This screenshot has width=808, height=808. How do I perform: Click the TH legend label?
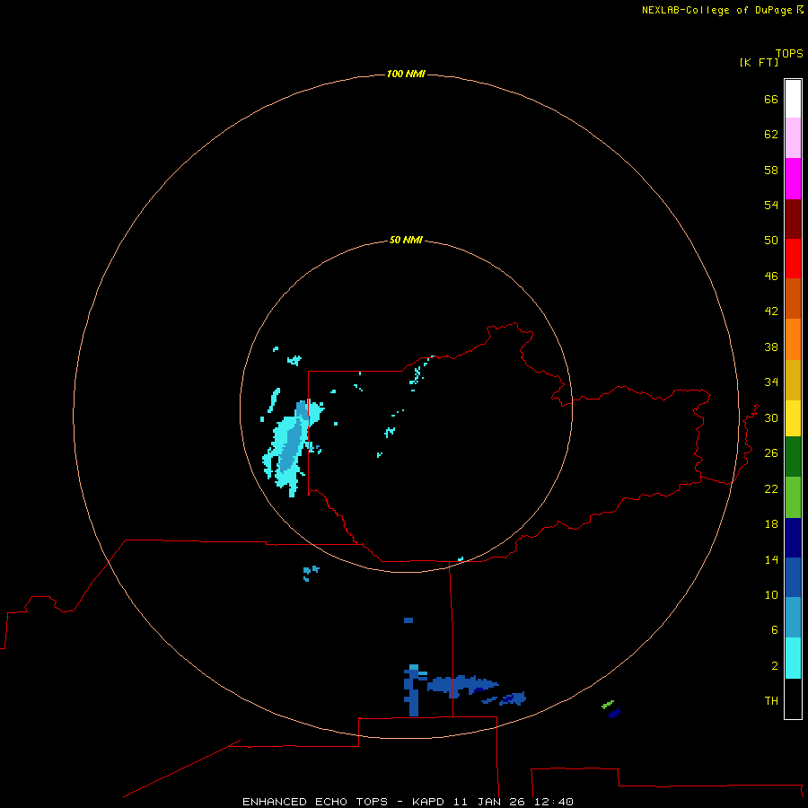pos(771,701)
